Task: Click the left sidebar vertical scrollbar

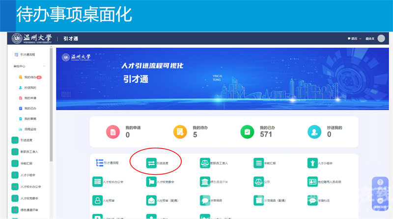Action: (51, 104)
